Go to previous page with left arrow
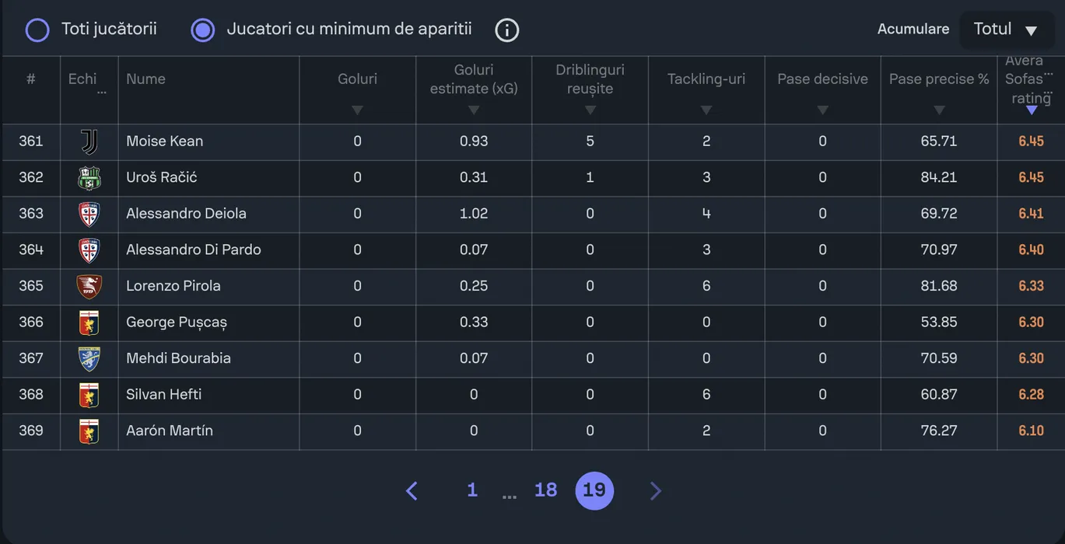1065x544 pixels. (x=412, y=490)
